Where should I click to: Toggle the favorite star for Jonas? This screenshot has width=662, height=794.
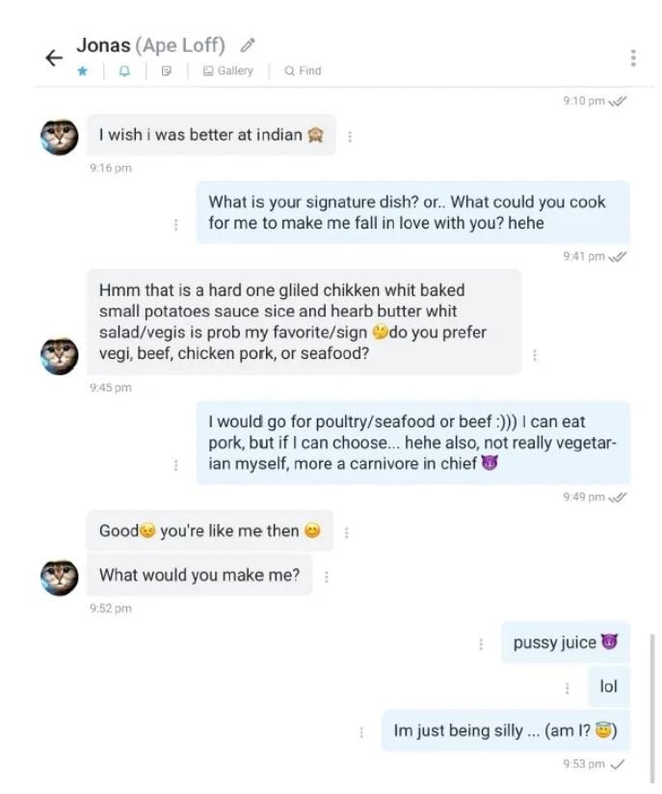point(82,70)
